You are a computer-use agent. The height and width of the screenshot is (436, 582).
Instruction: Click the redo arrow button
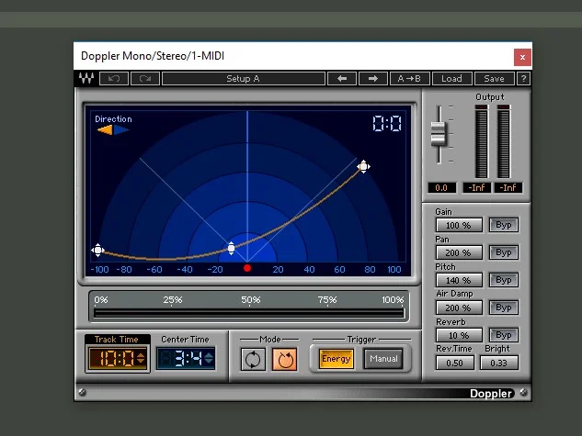click(x=145, y=79)
